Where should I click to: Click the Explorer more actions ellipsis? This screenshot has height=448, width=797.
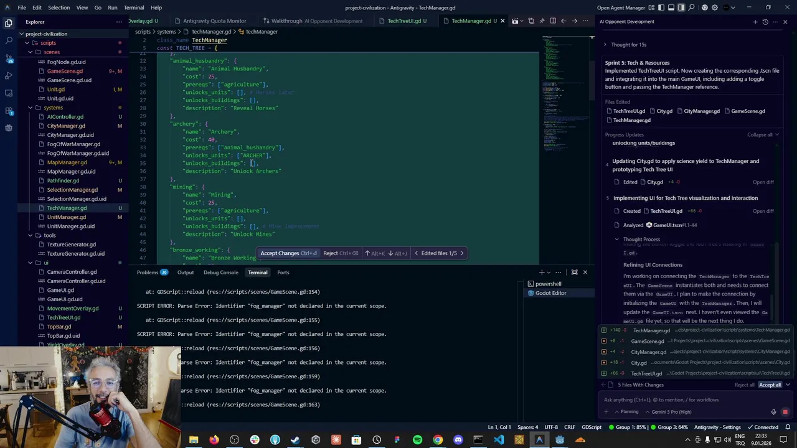pyautogui.click(x=119, y=22)
